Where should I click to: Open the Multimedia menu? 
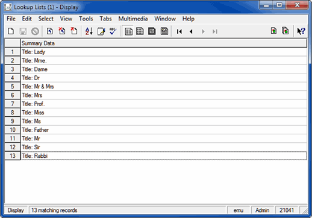[133, 19]
